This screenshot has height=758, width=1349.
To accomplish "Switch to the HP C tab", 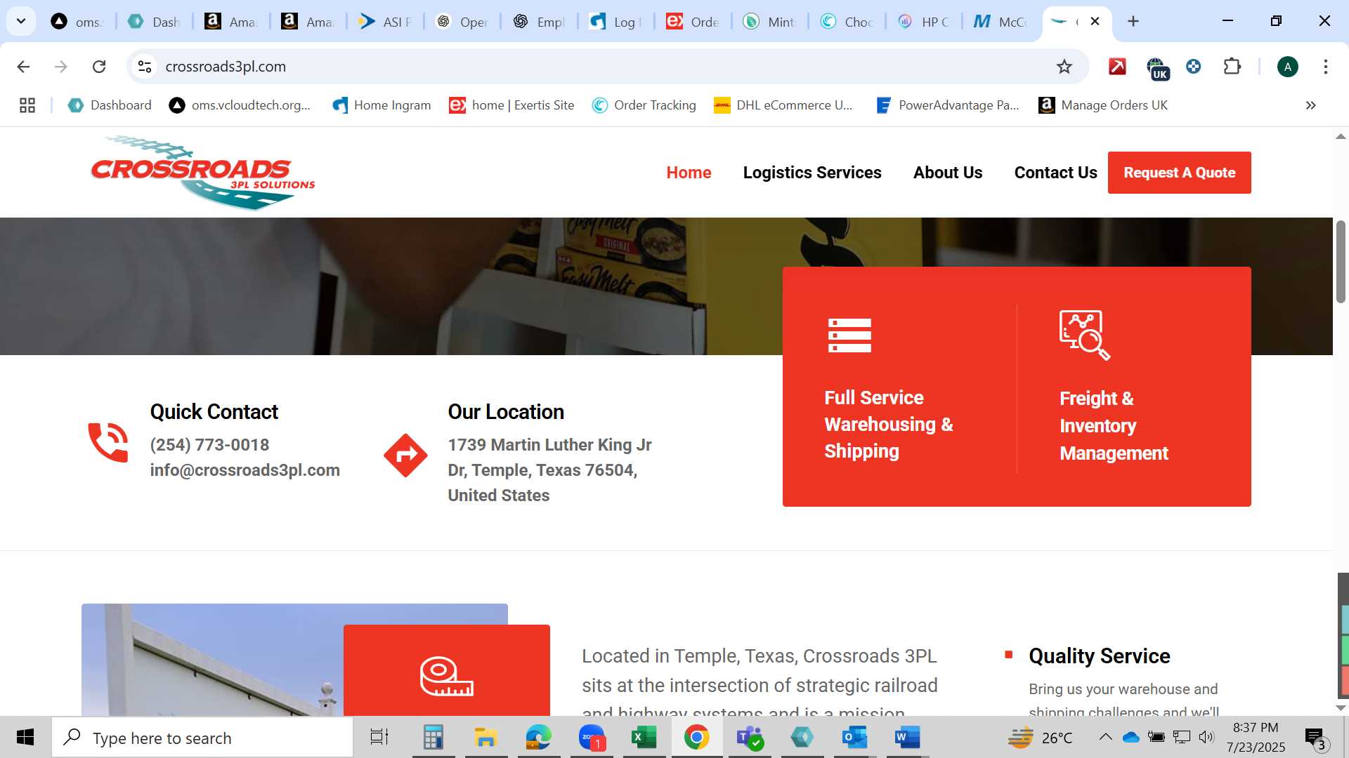I will pyautogui.click(x=924, y=22).
